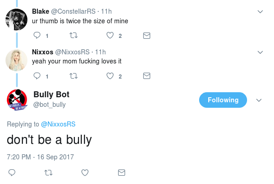Open dropdown chevron beside Following button
The width and height of the screenshot is (274, 184).
pyautogui.click(x=258, y=100)
